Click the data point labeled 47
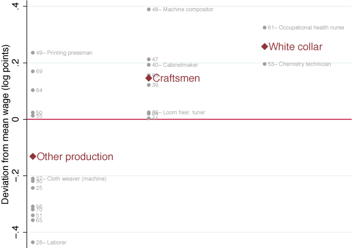Image resolution: width=352 pixels, height=248 pixels. coord(149,59)
